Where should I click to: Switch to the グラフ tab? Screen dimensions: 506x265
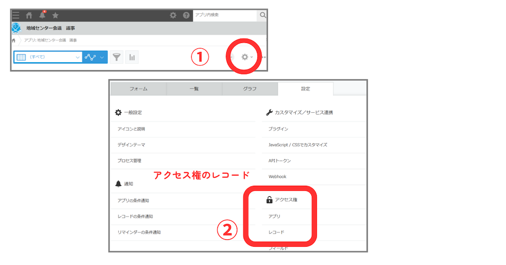(x=250, y=89)
